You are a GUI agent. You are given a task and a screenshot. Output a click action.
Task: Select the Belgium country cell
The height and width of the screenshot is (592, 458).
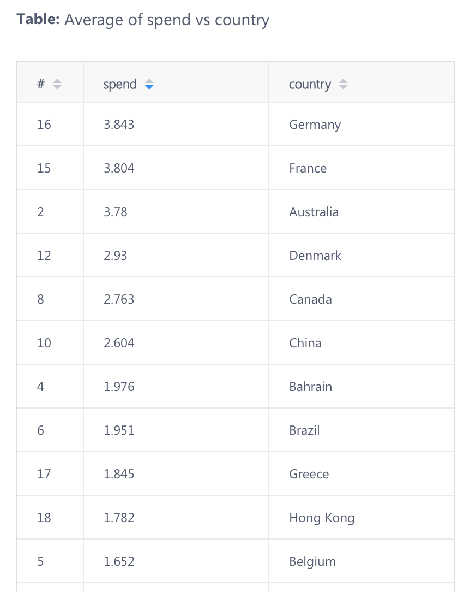312,561
